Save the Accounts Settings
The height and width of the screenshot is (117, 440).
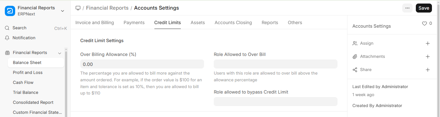(x=424, y=8)
